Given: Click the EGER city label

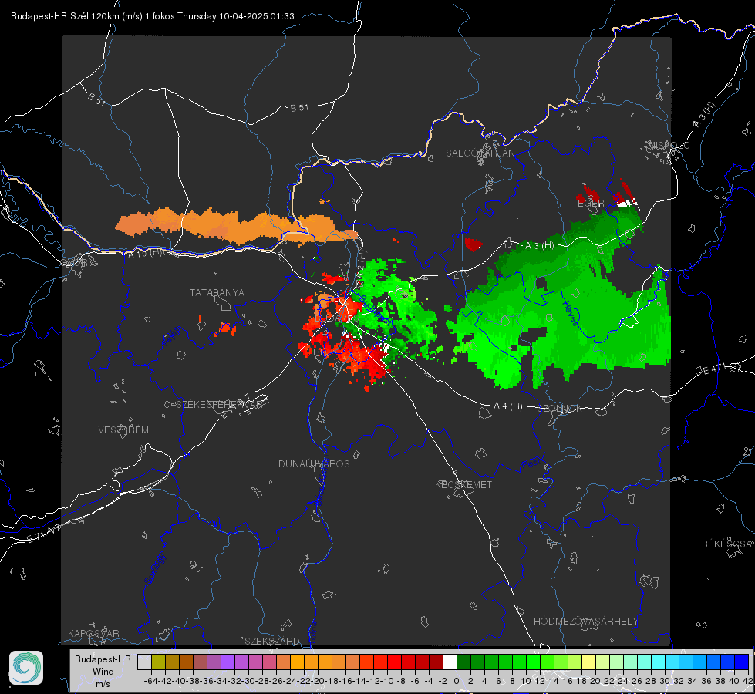Looking at the screenshot, I should 591,204.
